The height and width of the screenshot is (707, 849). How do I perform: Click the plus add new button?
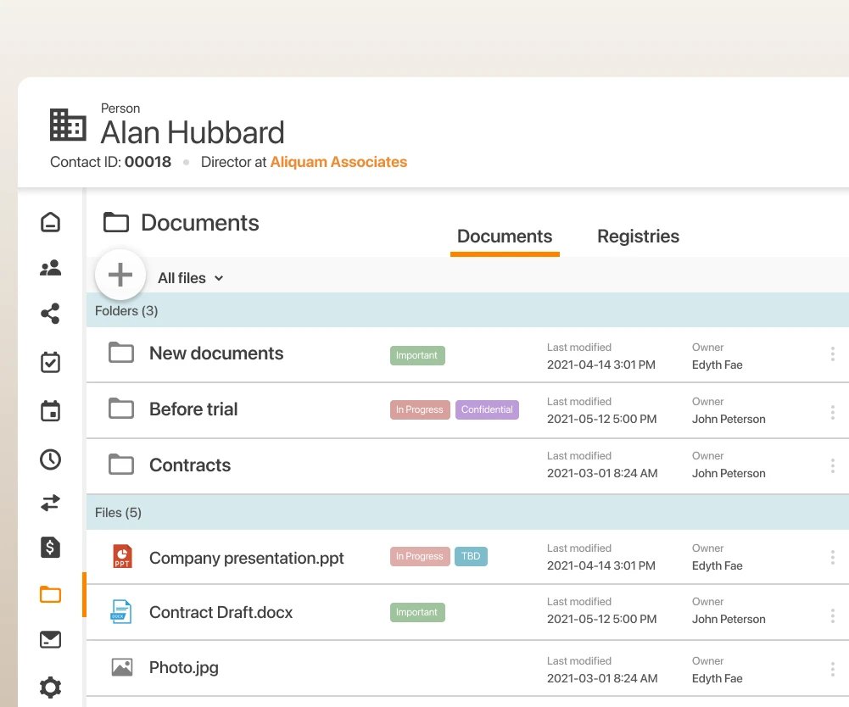120,275
